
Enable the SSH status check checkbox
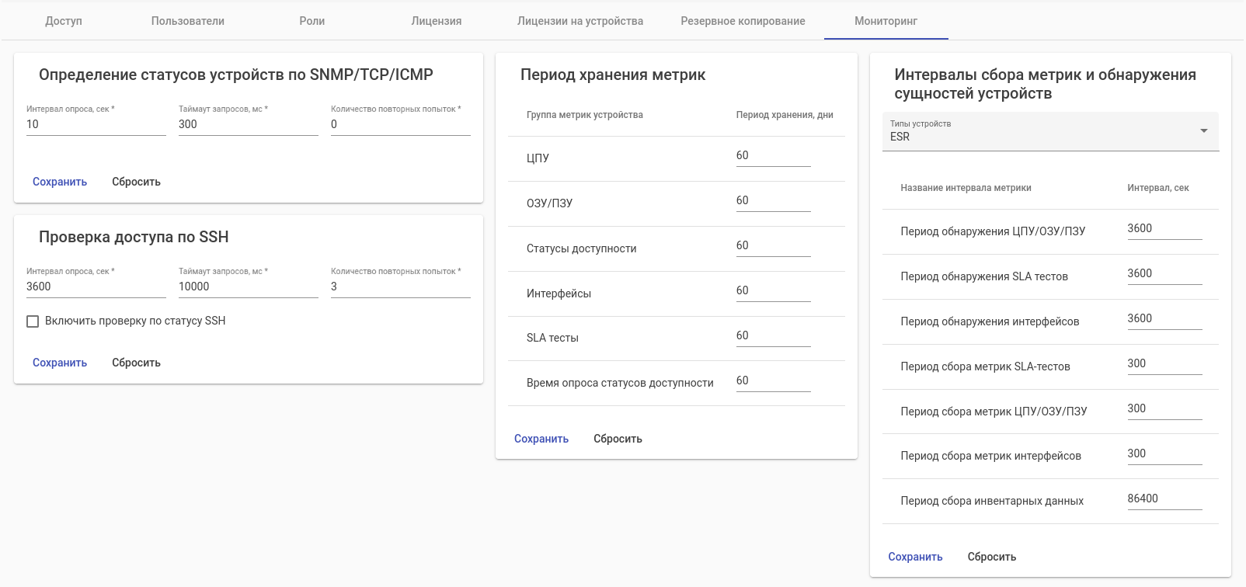(33, 321)
